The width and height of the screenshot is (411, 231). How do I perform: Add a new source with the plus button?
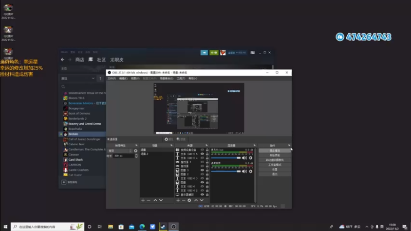click(178, 200)
